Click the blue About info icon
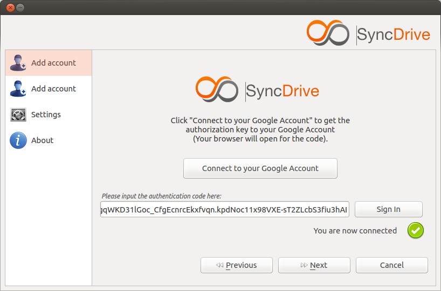The height and width of the screenshot is (291, 441). pyautogui.click(x=18, y=140)
